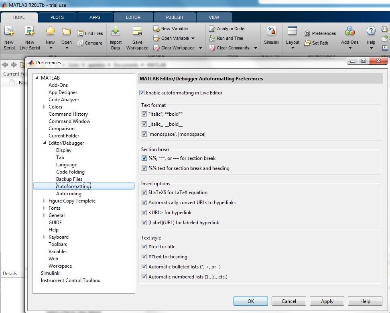Click the Set Path icon
This screenshot has width=390, height=313.
307,43
